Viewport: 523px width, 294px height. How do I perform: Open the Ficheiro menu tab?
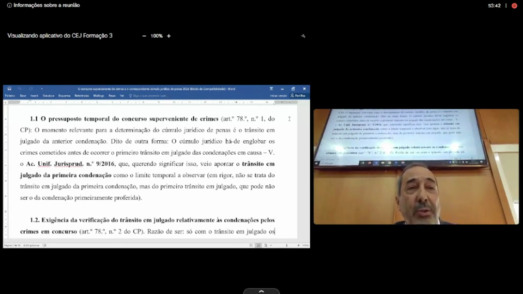(x=10, y=96)
